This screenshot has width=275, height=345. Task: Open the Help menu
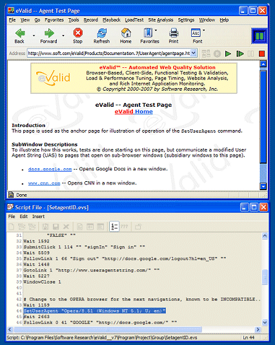pyautogui.click(x=224, y=20)
